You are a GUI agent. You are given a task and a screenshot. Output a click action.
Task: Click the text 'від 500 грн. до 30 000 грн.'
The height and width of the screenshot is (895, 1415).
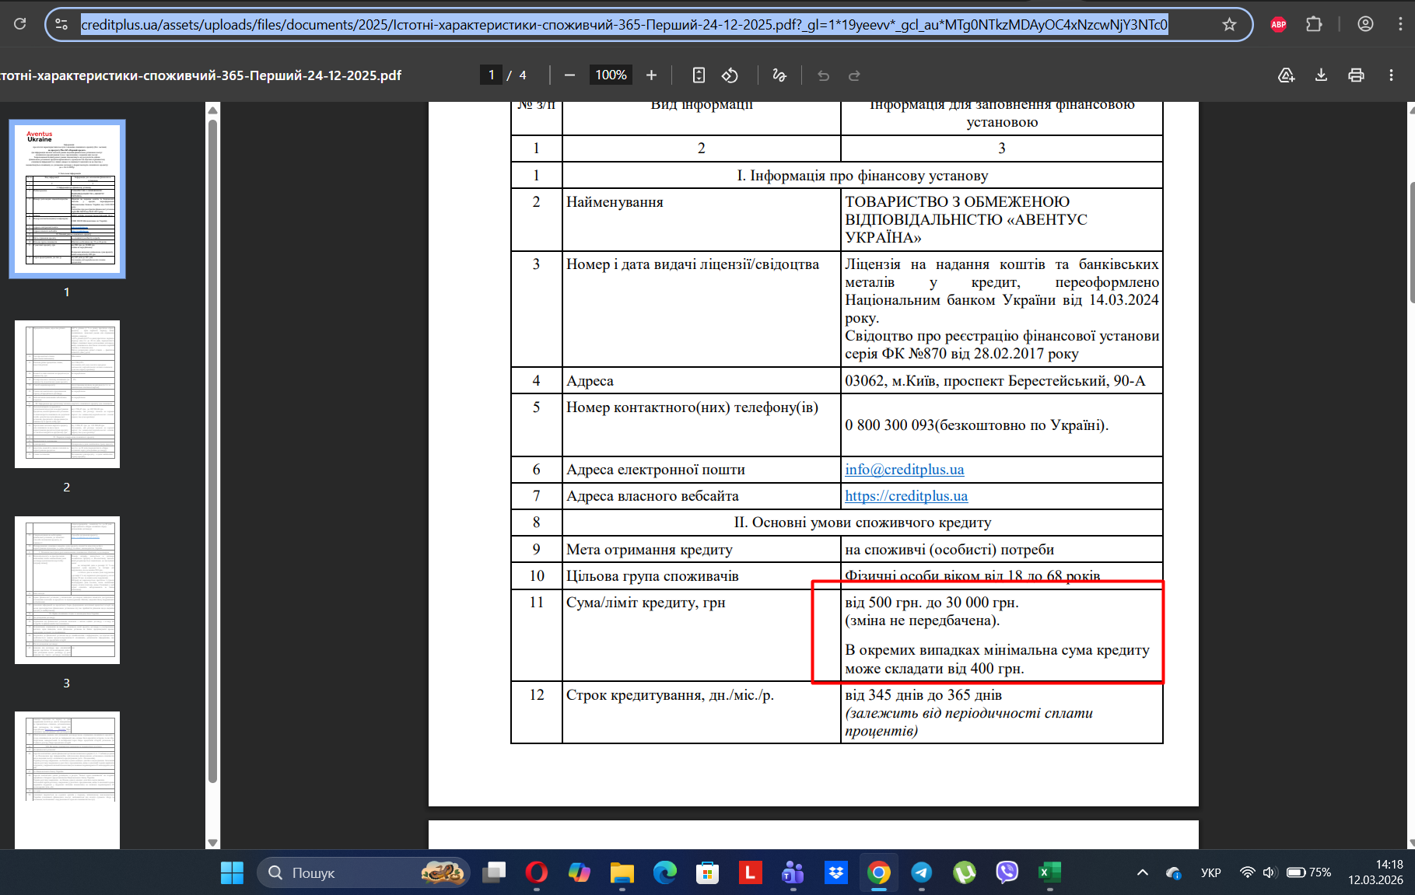[x=932, y=603]
